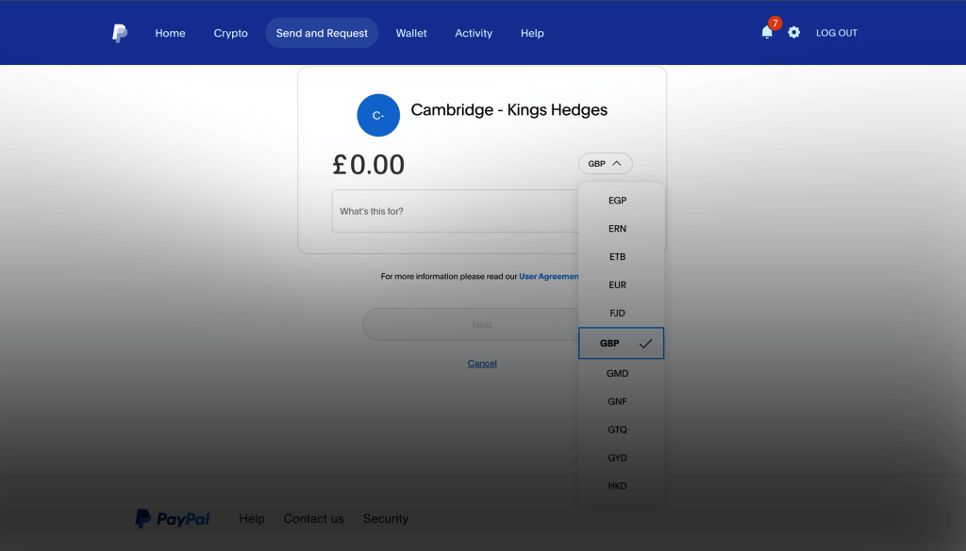The image size is (966, 551).
Task: Collapse the GBP currency dropdown
Action: pos(605,164)
